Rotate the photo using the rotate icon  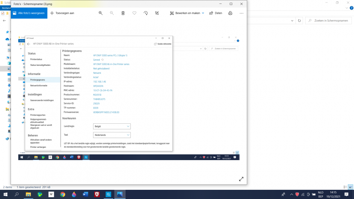pyautogui.click(x=145, y=13)
